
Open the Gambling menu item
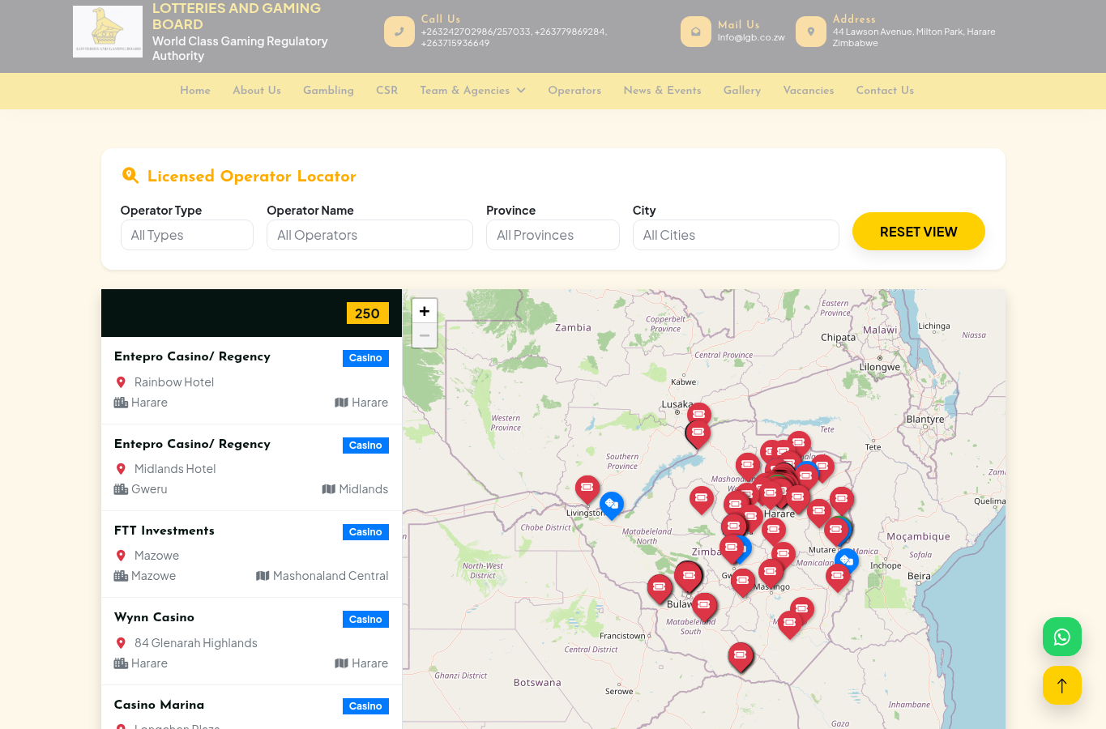[x=328, y=91]
